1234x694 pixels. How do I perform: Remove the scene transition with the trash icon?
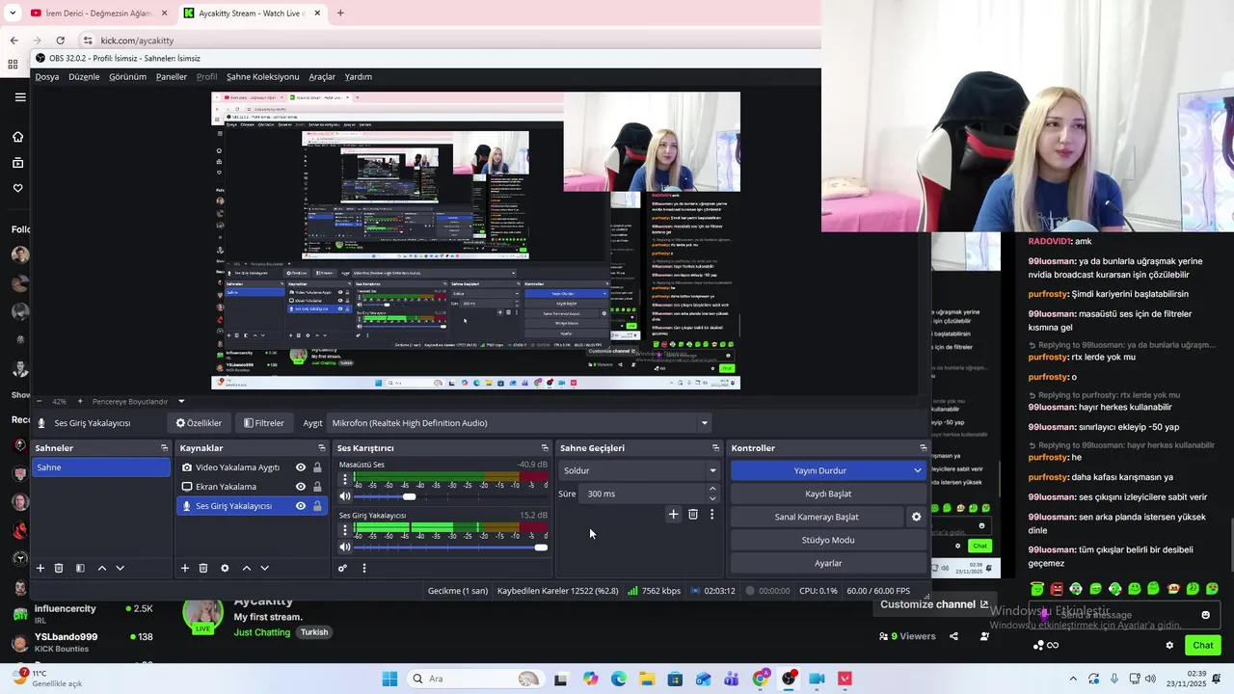[x=692, y=515]
